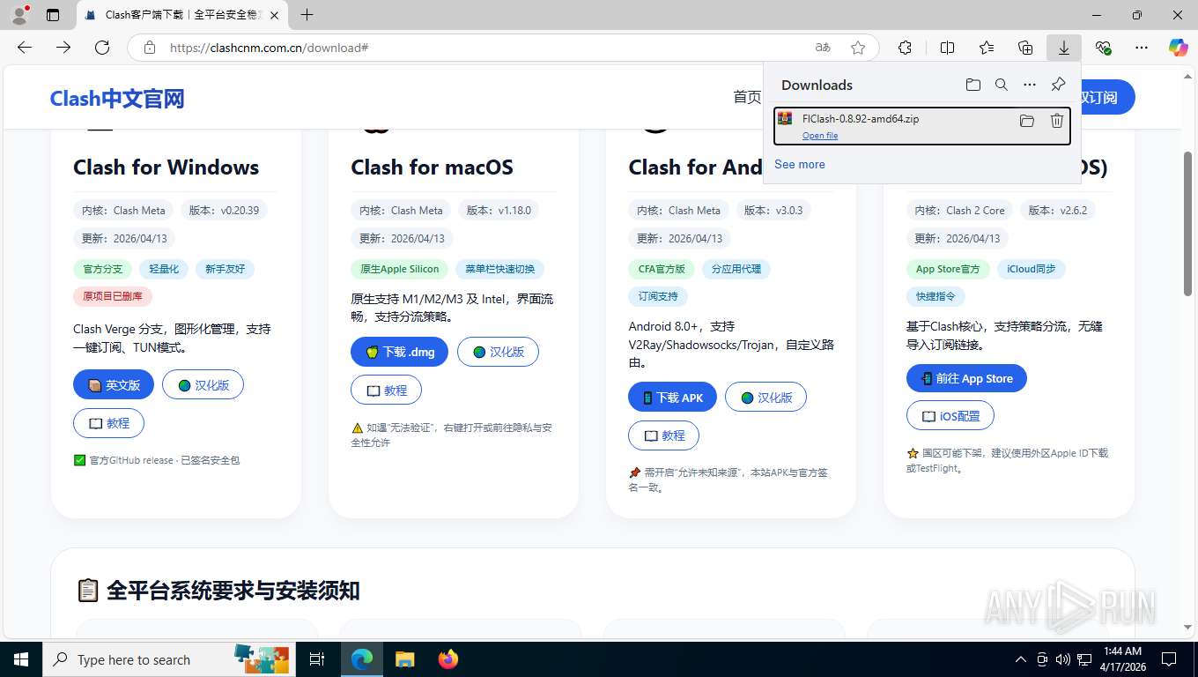Open a new tab with plus

[307, 15]
